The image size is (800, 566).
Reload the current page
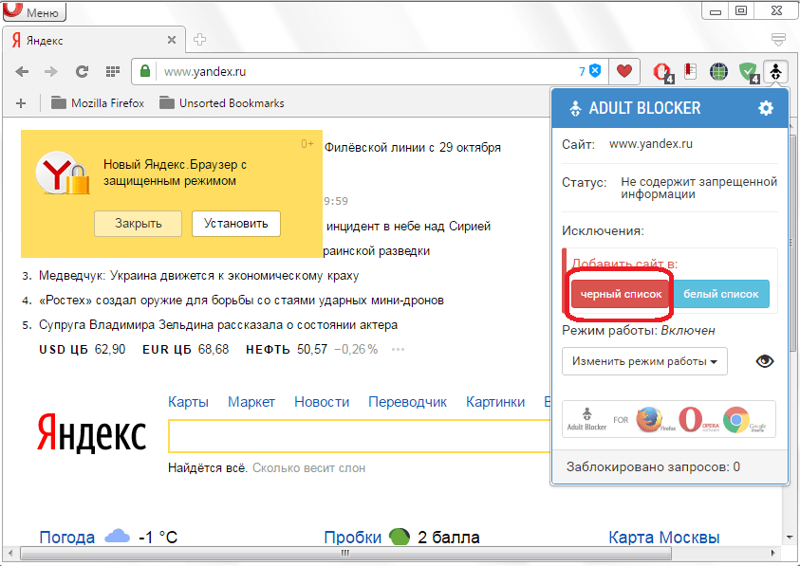click(82, 72)
